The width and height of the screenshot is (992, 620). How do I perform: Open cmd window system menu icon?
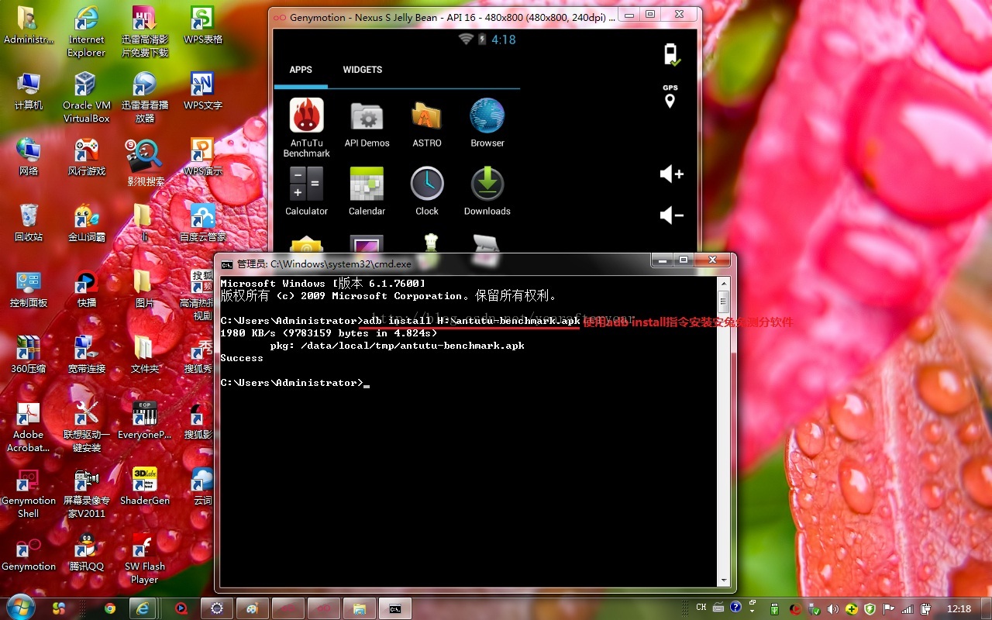[x=227, y=263]
